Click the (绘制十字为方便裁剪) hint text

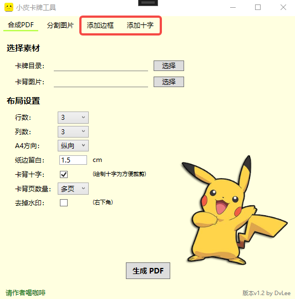click(x=119, y=174)
